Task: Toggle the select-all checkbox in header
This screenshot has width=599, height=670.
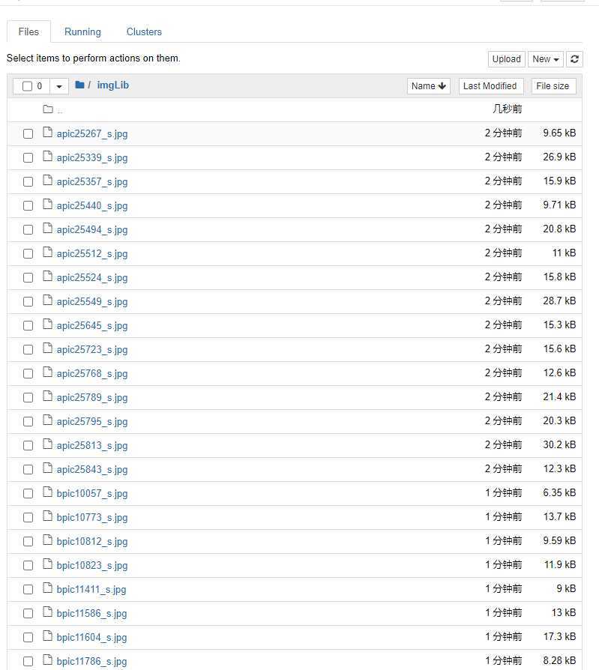Action: tap(27, 86)
